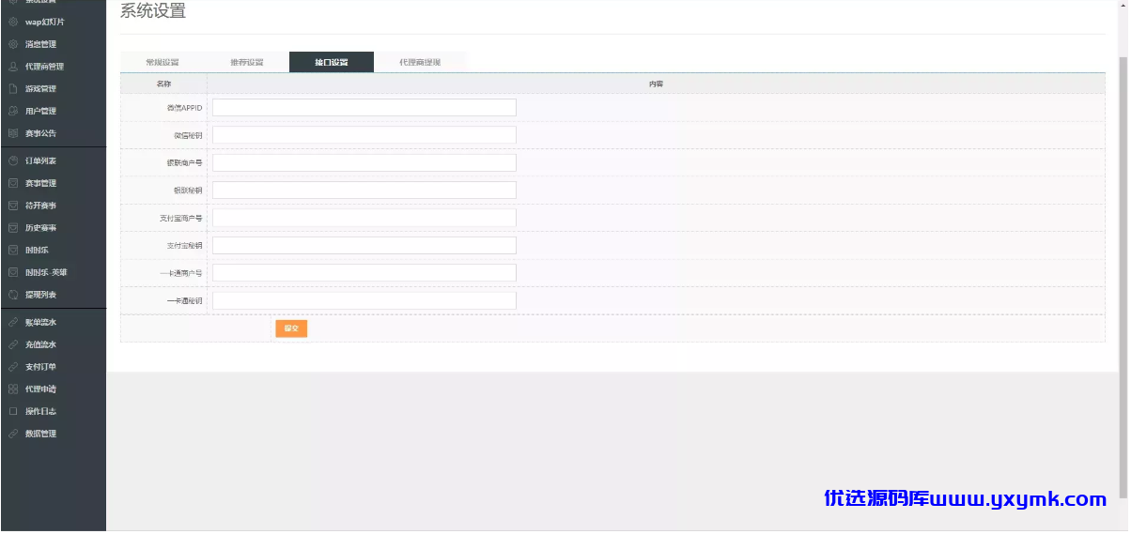Click the 内容 column header
This screenshot has height=534, width=1131.
656,84
